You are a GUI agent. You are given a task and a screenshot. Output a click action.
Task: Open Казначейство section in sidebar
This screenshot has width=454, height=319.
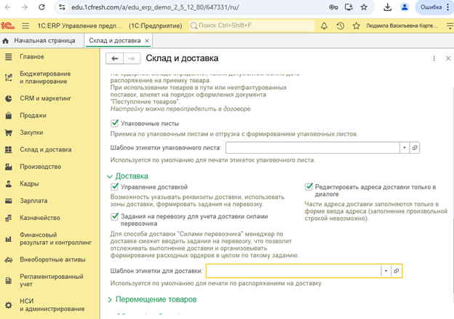click(40, 218)
